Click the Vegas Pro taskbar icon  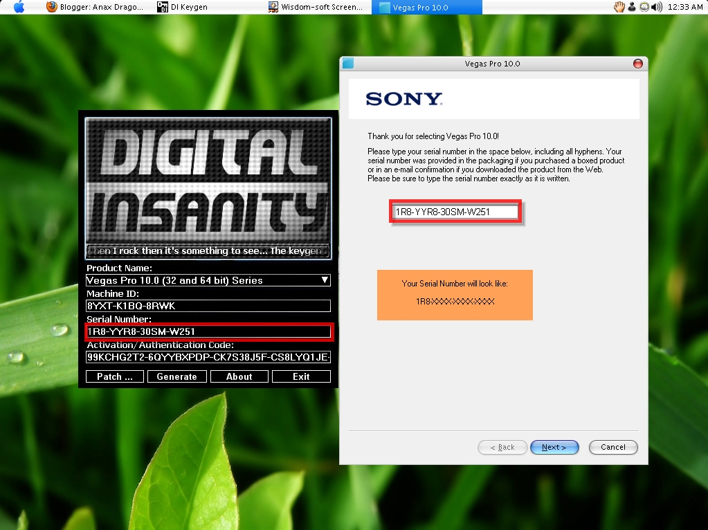pyautogui.click(x=384, y=7)
